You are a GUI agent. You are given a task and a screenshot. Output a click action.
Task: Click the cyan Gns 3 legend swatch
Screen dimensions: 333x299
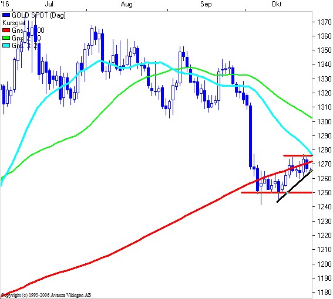pyautogui.click(x=6, y=46)
